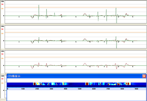This screenshot has height=101, width=147.
Task: Click marker 1 in the CH1 plot
Action: 19,17
